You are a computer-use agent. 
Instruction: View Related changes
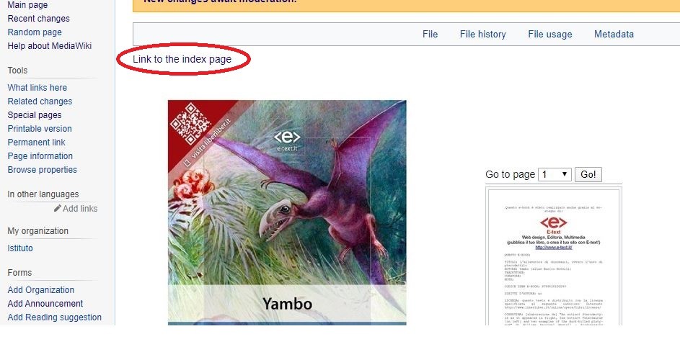(x=40, y=101)
